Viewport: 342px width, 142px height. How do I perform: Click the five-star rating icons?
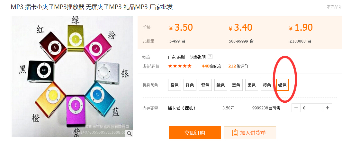(x=180, y=66)
